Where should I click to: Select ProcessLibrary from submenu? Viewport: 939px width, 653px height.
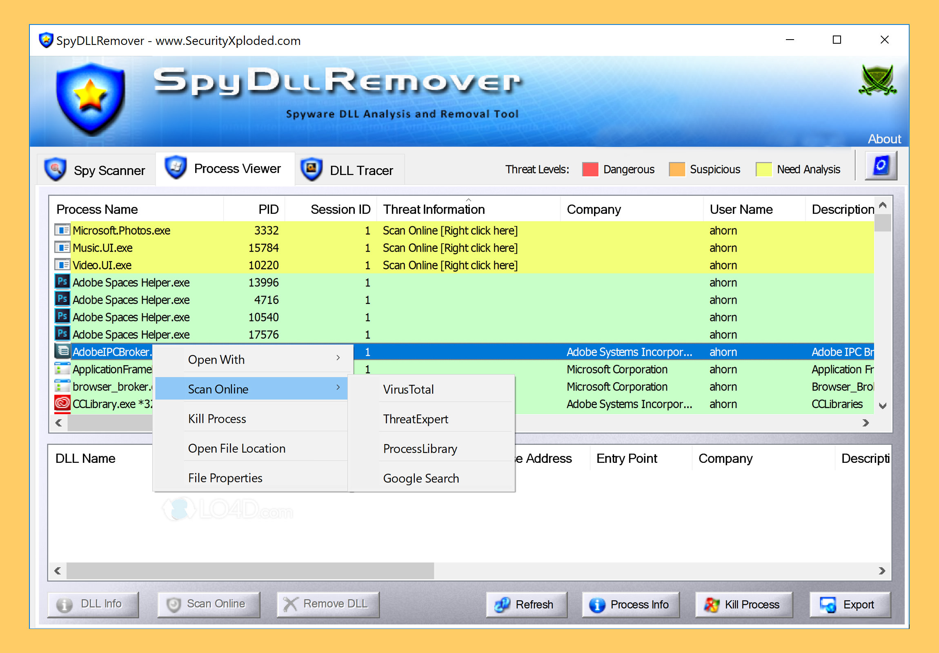(432, 449)
